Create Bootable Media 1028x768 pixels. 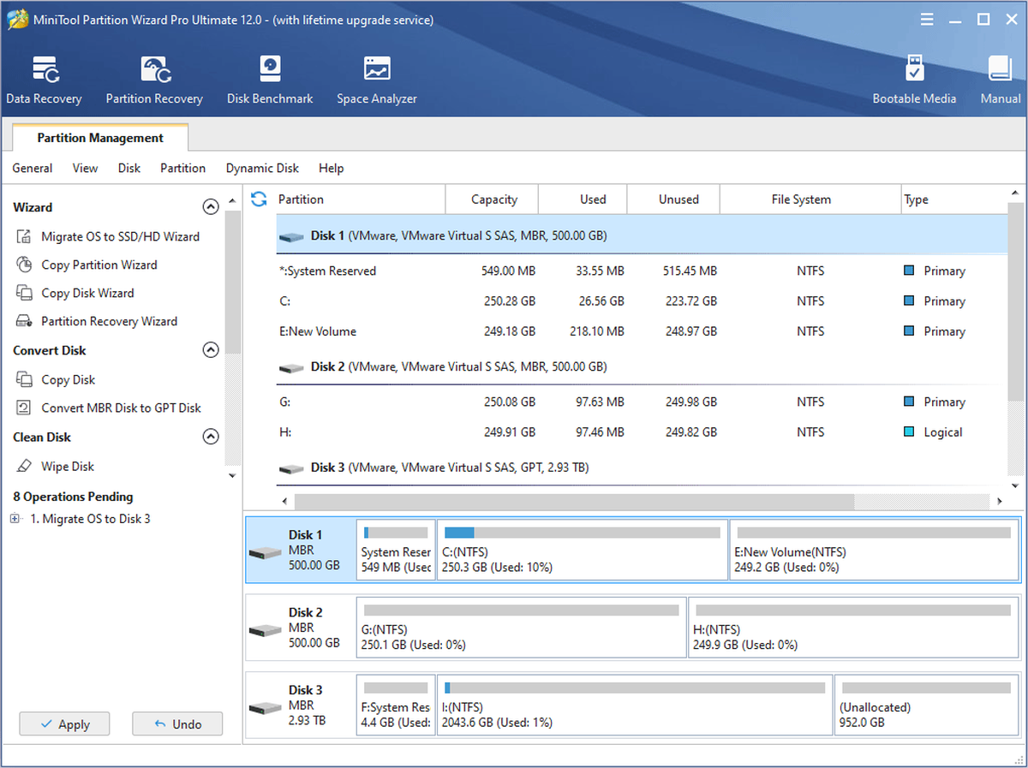point(914,80)
